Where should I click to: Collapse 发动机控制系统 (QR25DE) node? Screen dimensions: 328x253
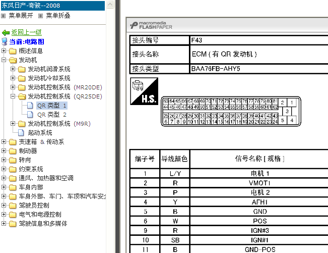pos(13,96)
